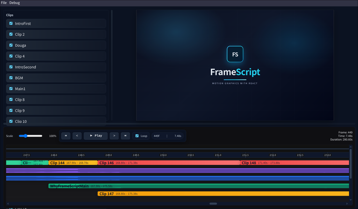The width and height of the screenshot is (358, 209).
Task: Step forward one frame
Action: coord(114,136)
